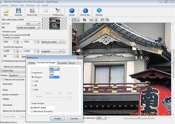Screen dimensions: 175x124
Task: Open zoom 100% dropdown
Action: click(101, 118)
